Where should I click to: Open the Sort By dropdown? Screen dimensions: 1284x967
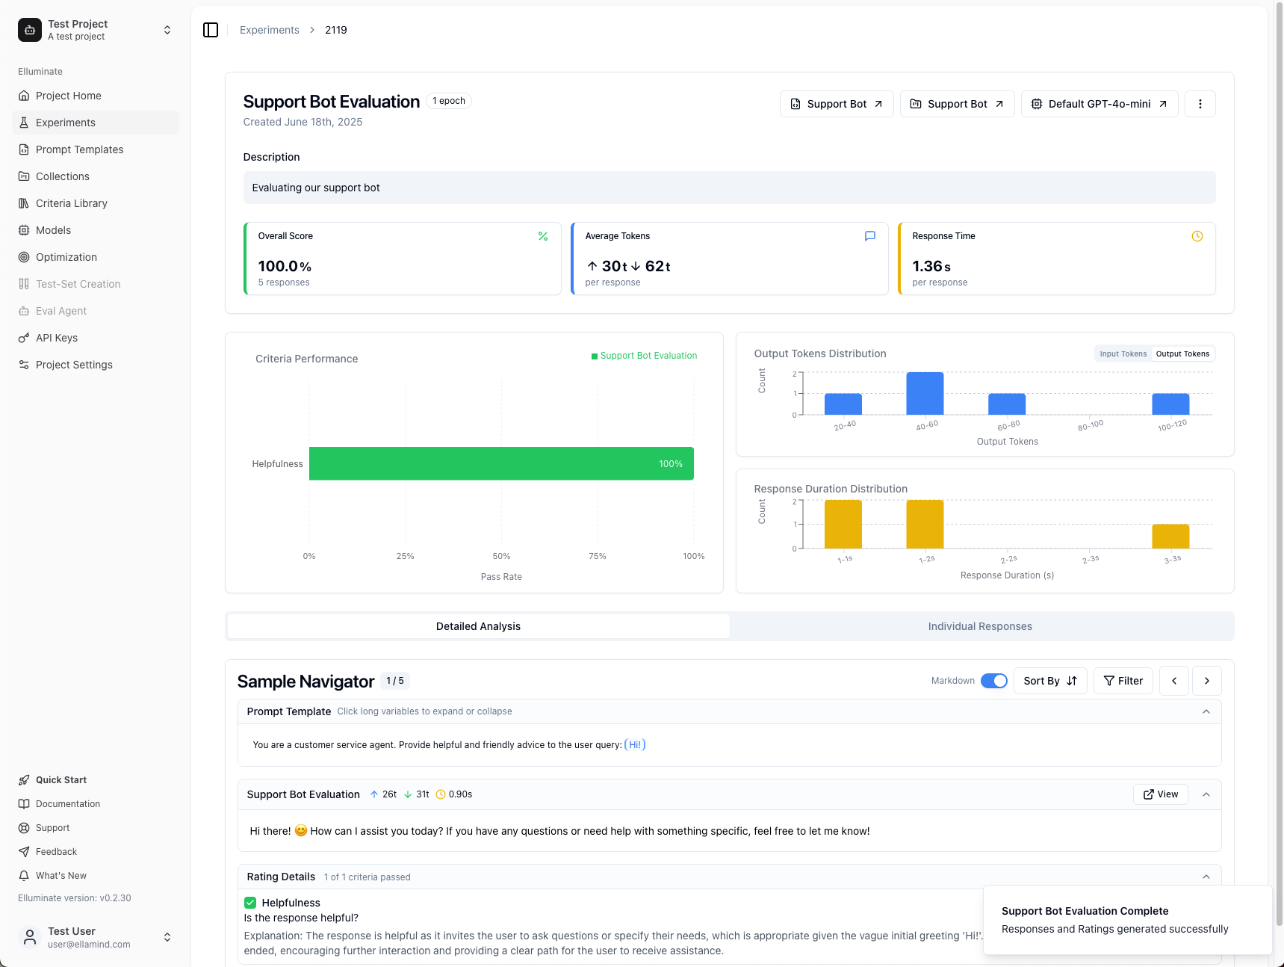point(1050,681)
